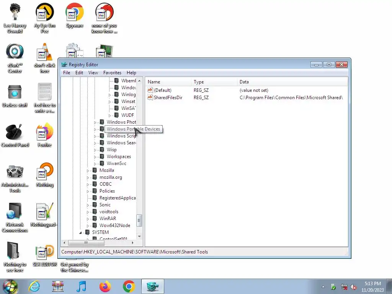The height and width of the screenshot is (294, 392).
Task: Expand the ODBC key
Action: pyautogui.click(x=88, y=185)
